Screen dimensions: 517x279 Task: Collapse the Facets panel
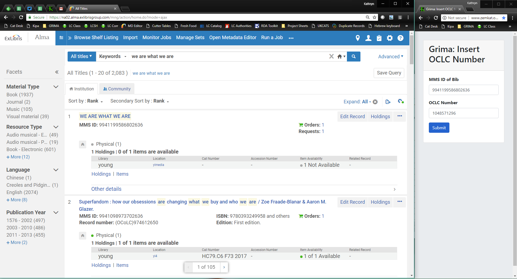57,72
